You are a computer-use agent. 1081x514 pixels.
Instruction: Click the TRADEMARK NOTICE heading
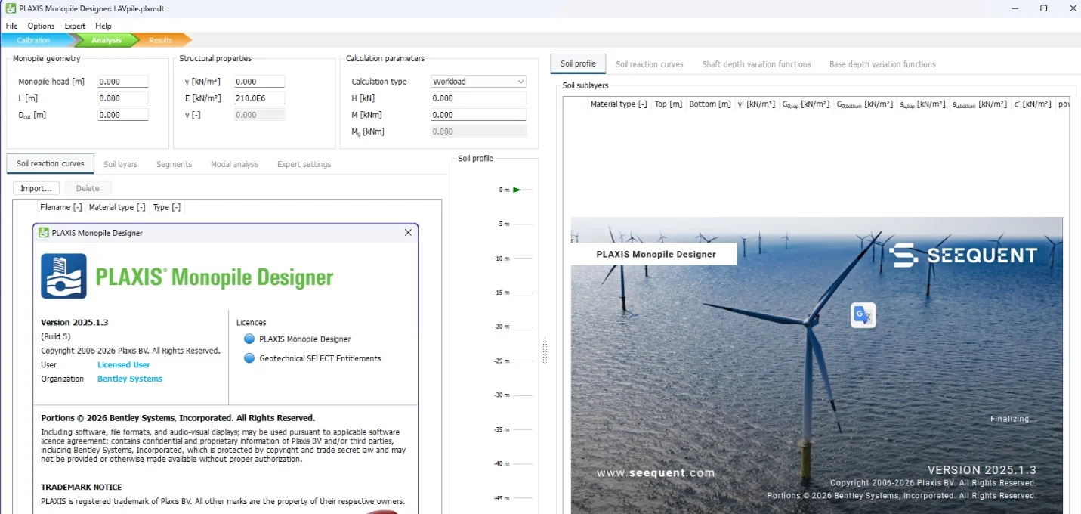click(81, 488)
